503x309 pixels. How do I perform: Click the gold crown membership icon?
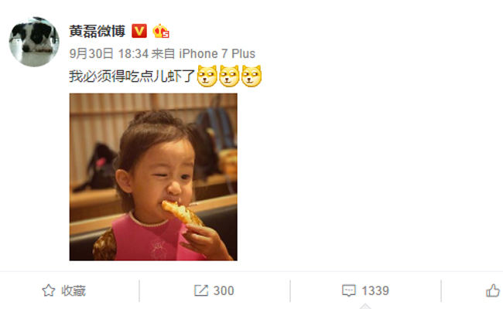pyautogui.click(x=161, y=32)
